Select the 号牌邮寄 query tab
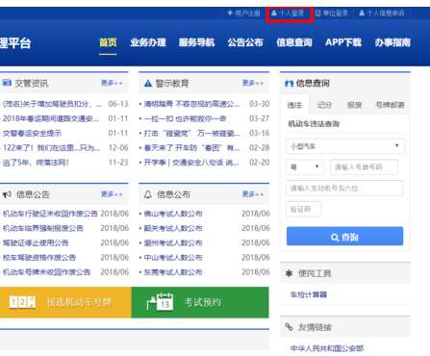Image resolution: width=430 pixels, height=356 pixels. [390, 105]
